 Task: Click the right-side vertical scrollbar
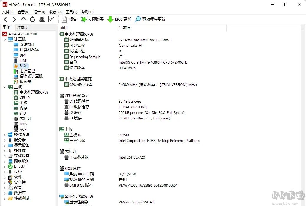coord(303,88)
